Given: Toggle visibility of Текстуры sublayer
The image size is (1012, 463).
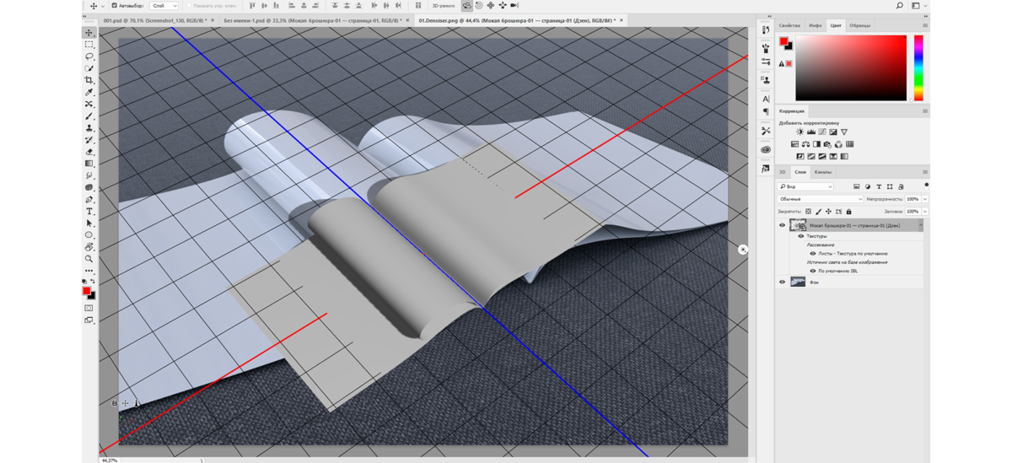Looking at the screenshot, I should click(x=801, y=236).
